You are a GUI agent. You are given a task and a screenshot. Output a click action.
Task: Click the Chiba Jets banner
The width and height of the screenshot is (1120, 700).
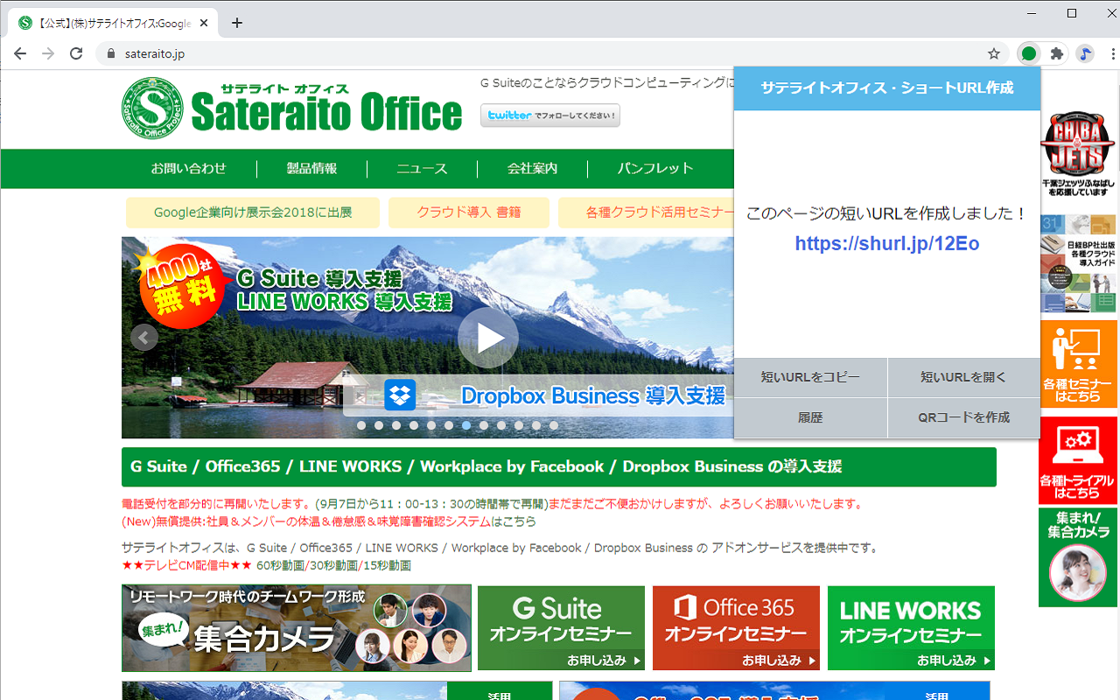pos(1079,154)
